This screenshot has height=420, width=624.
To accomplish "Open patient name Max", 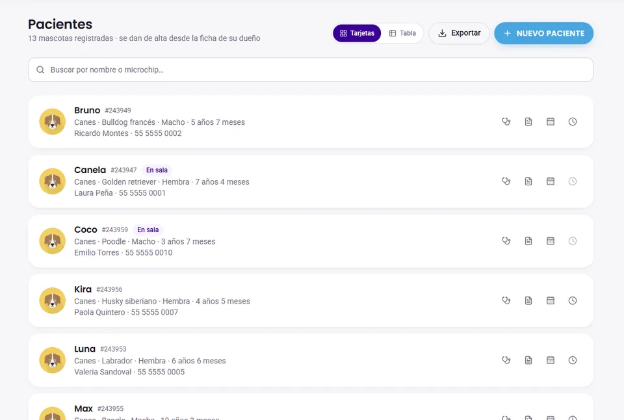I will click(84, 409).
